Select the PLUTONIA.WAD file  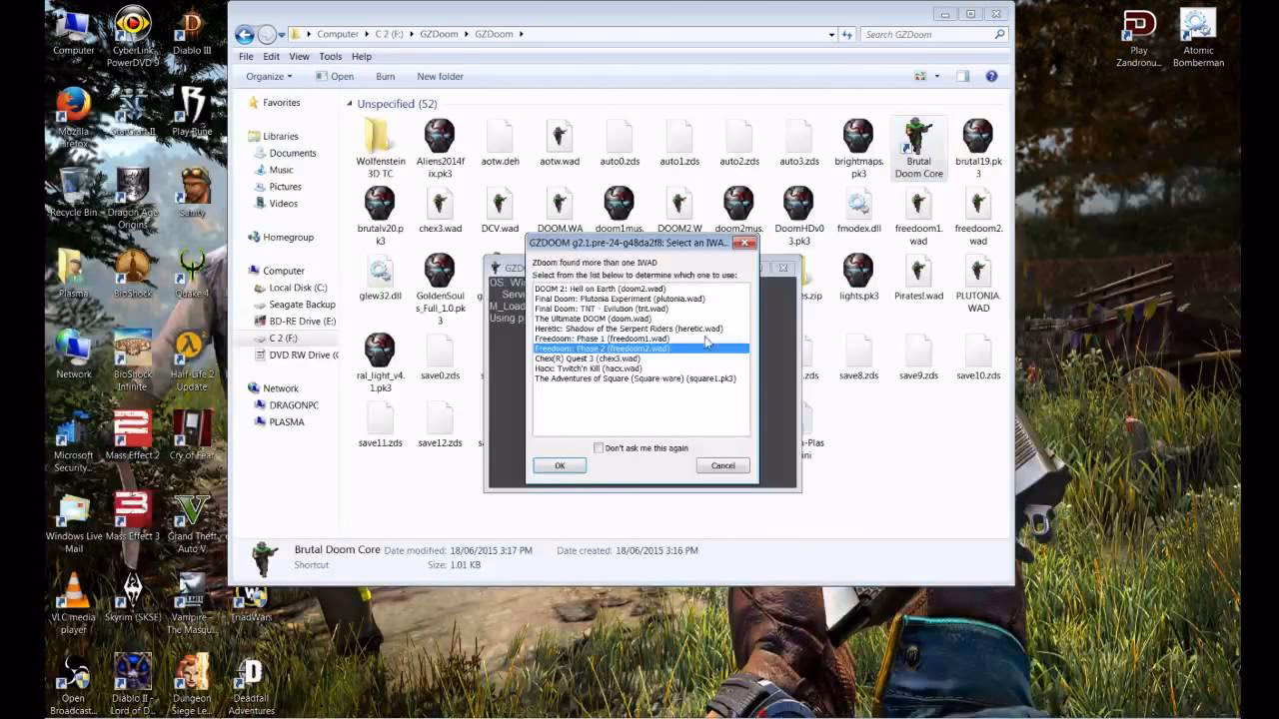pos(977,284)
